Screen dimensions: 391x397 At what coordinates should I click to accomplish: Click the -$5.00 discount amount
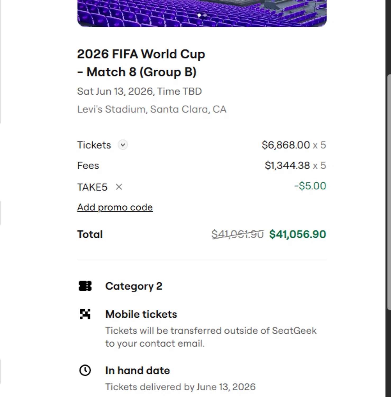[x=310, y=186]
